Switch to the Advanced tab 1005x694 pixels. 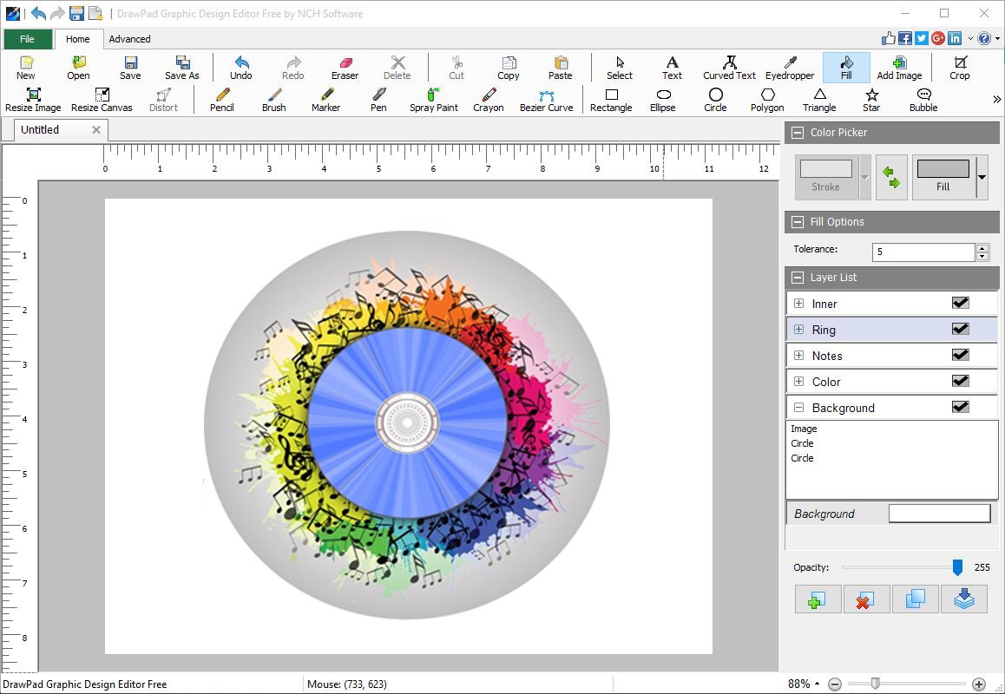(x=129, y=39)
